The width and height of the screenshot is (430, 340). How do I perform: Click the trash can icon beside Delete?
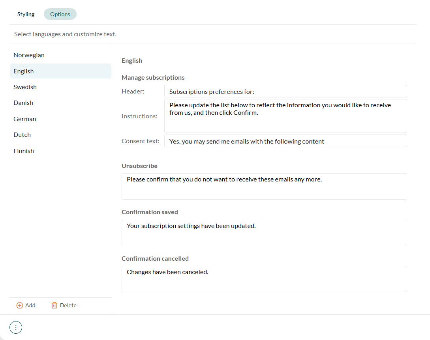tap(54, 305)
